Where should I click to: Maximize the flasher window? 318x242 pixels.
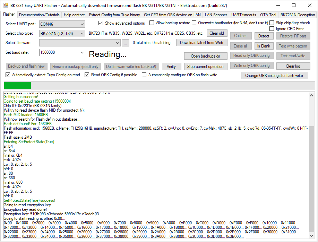coord(294,6)
